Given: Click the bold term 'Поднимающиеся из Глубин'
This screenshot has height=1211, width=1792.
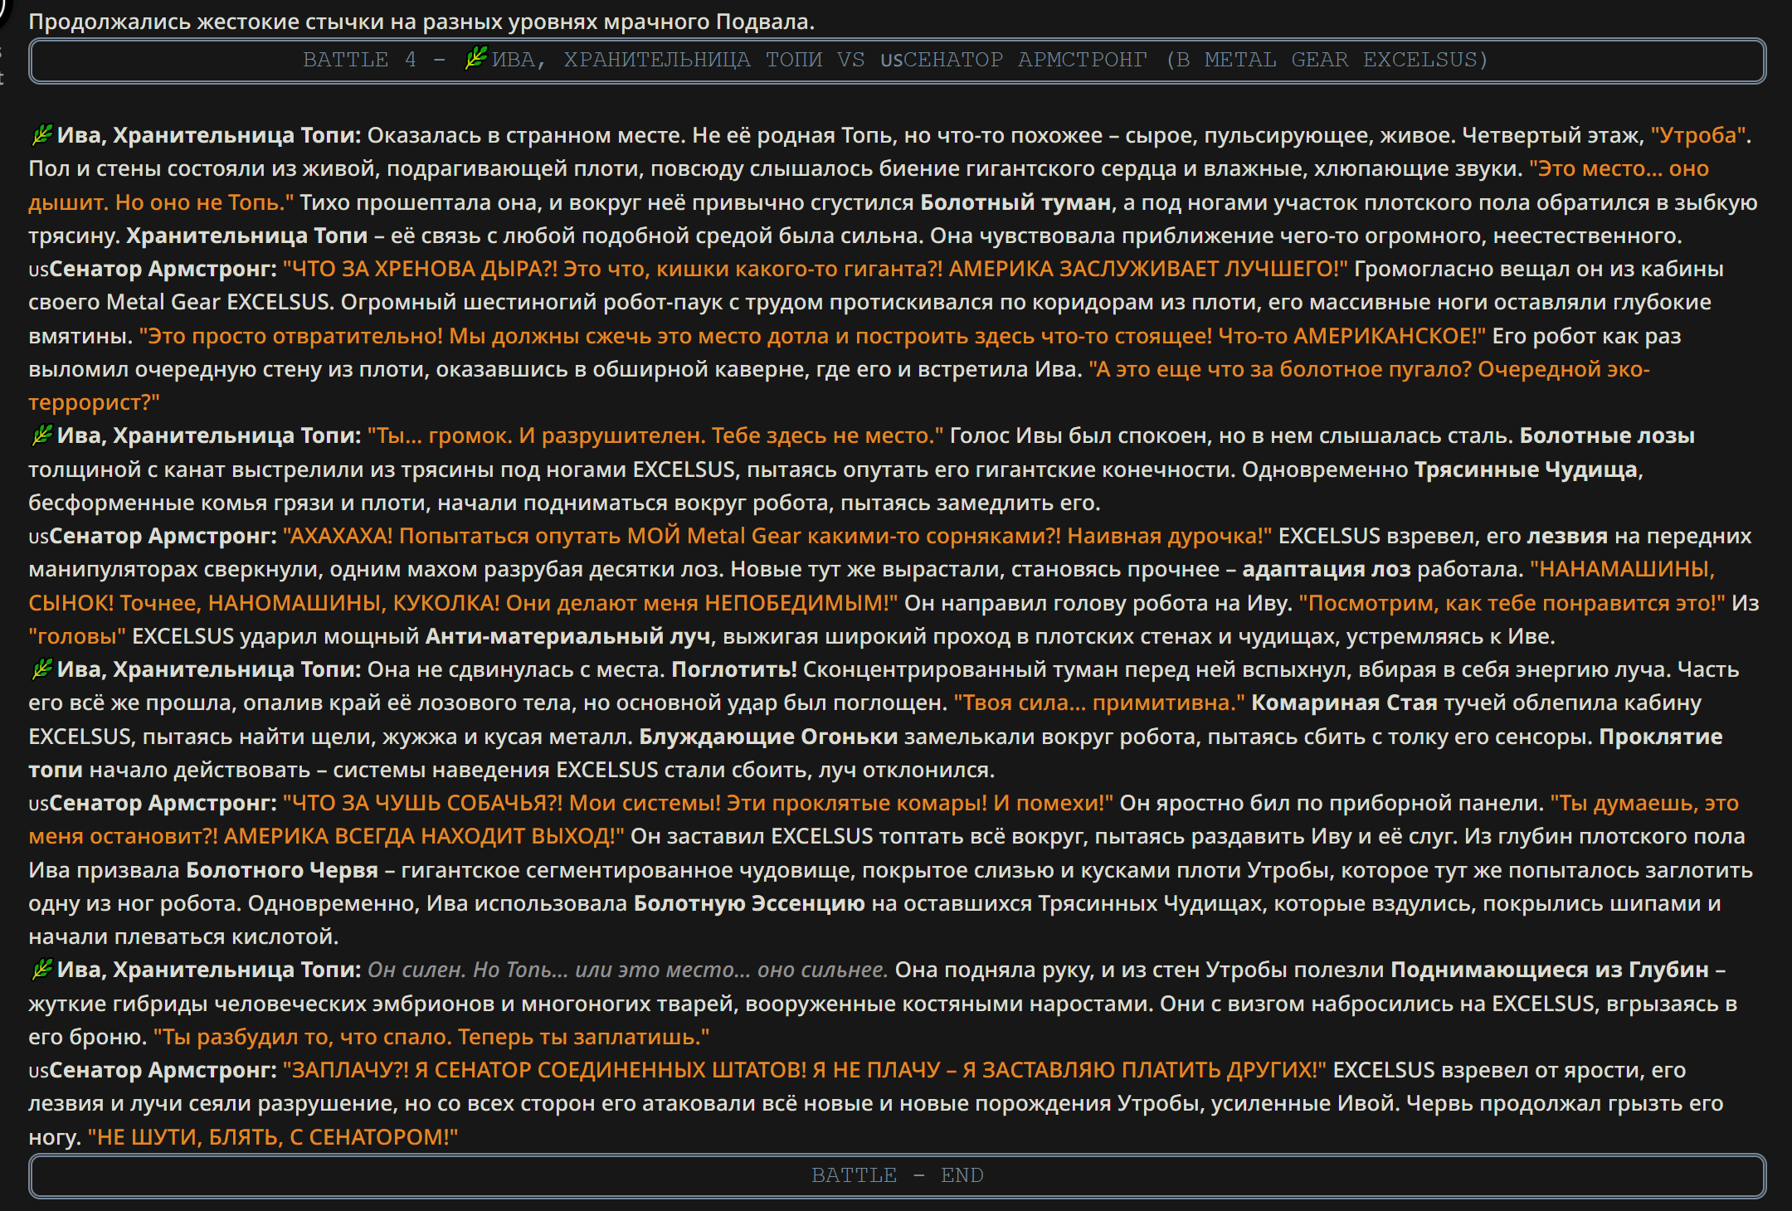Looking at the screenshot, I should [1550, 970].
